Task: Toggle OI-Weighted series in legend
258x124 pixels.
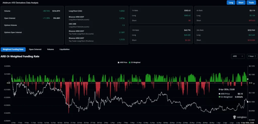Action: coord(135,62)
